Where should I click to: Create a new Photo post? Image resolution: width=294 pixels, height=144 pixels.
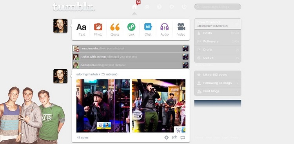[x=98, y=29]
